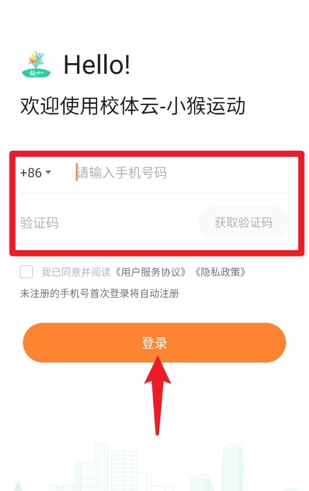Click the small triangle next to +86

click(48, 172)
